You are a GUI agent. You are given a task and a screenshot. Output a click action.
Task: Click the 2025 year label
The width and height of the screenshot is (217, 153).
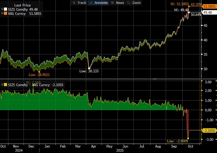point(120,150)
